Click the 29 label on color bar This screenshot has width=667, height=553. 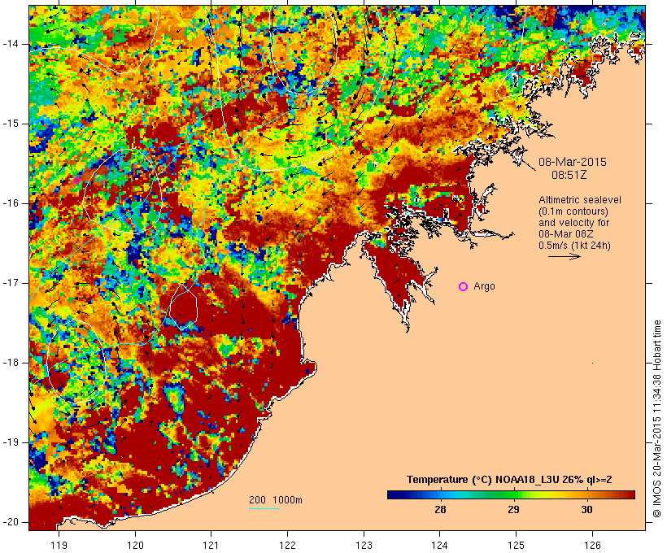[x=513, y=509]
